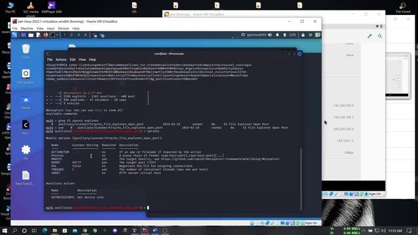Open Windows notification center icon
The height and width of the screenshot is (235, 418).
pos(410,230)
